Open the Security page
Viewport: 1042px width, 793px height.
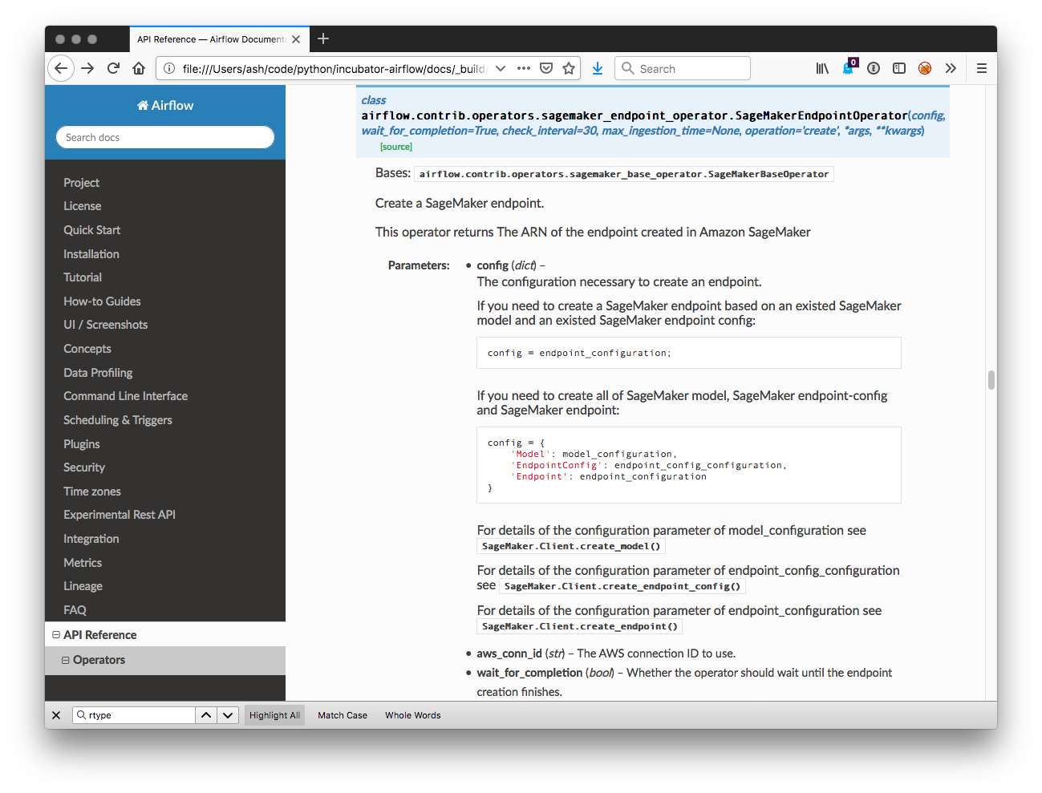(x=84, y=467)
